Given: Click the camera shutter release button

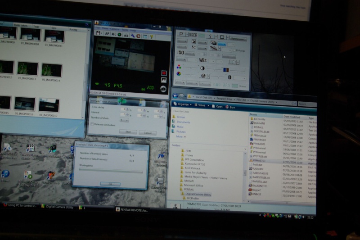Looking at the screenshot, I should tap(163, 89).
